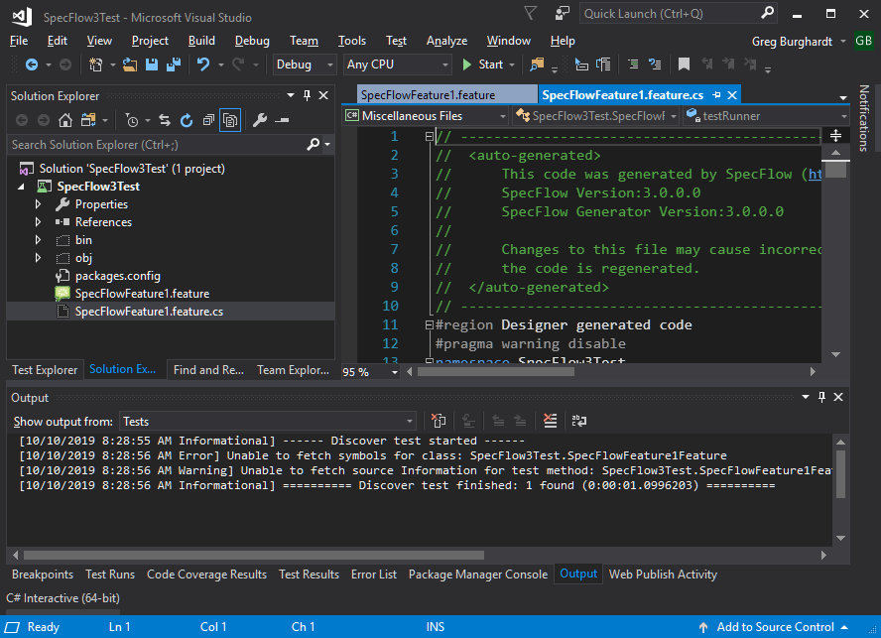The width and height of the screenshot is (881, 638).
Task: Navigate backward with the blue arrow icon
Action: 32,64
